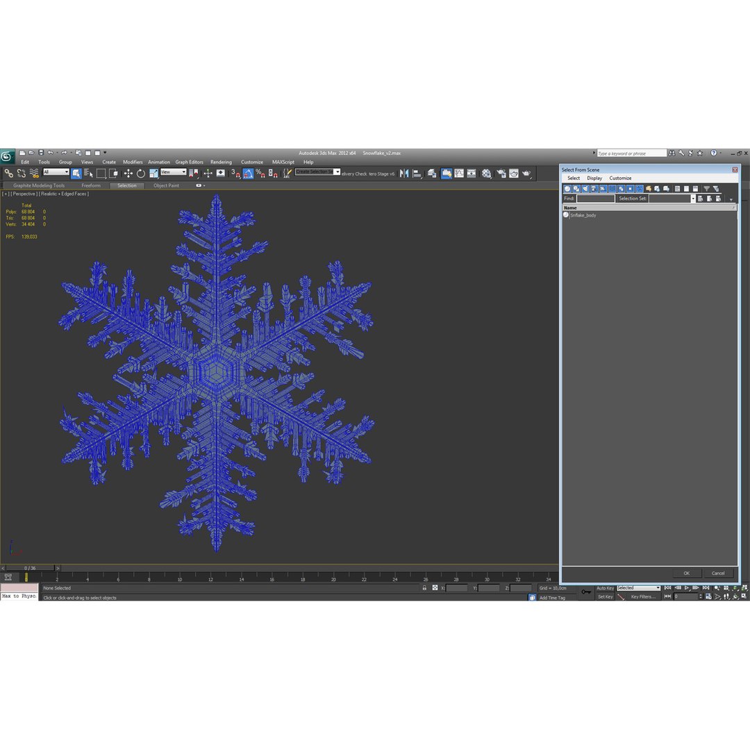The image size is (750, 750).
Task: Click the Mirror tool icon
Action: 404,173
